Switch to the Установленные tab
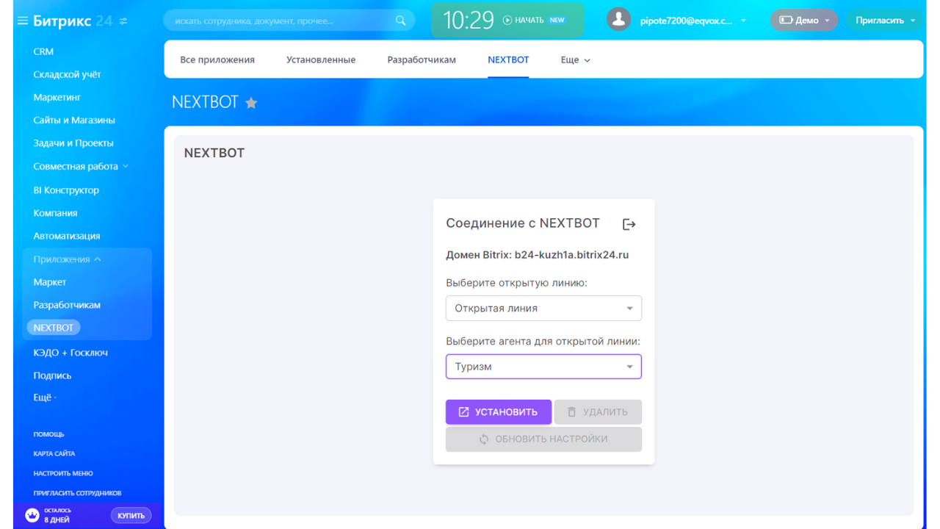The width and height of the screenshot is (940, 529). tap(321, 60)
